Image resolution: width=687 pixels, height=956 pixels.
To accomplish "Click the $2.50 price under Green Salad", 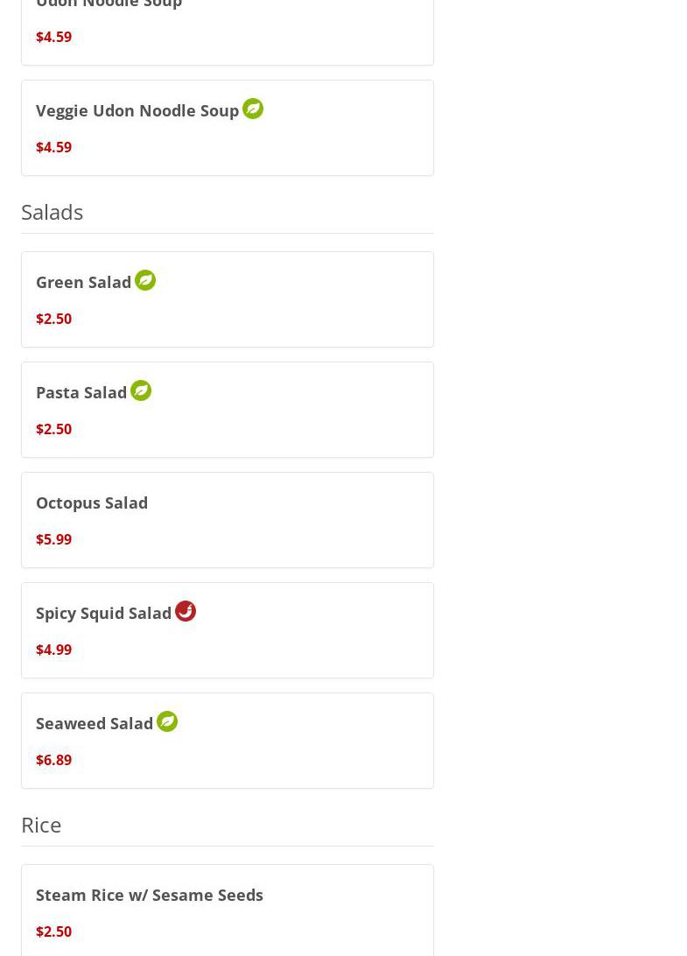I will [53, 319].
